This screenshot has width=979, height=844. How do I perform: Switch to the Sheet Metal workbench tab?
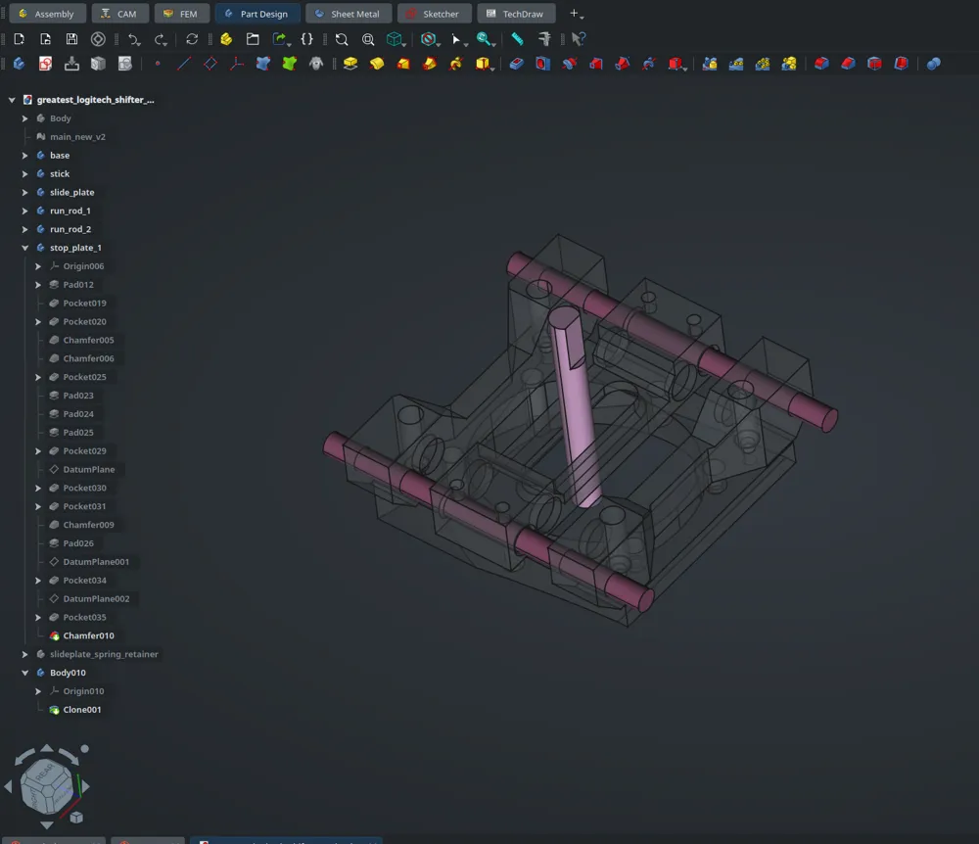click(349, 13)
